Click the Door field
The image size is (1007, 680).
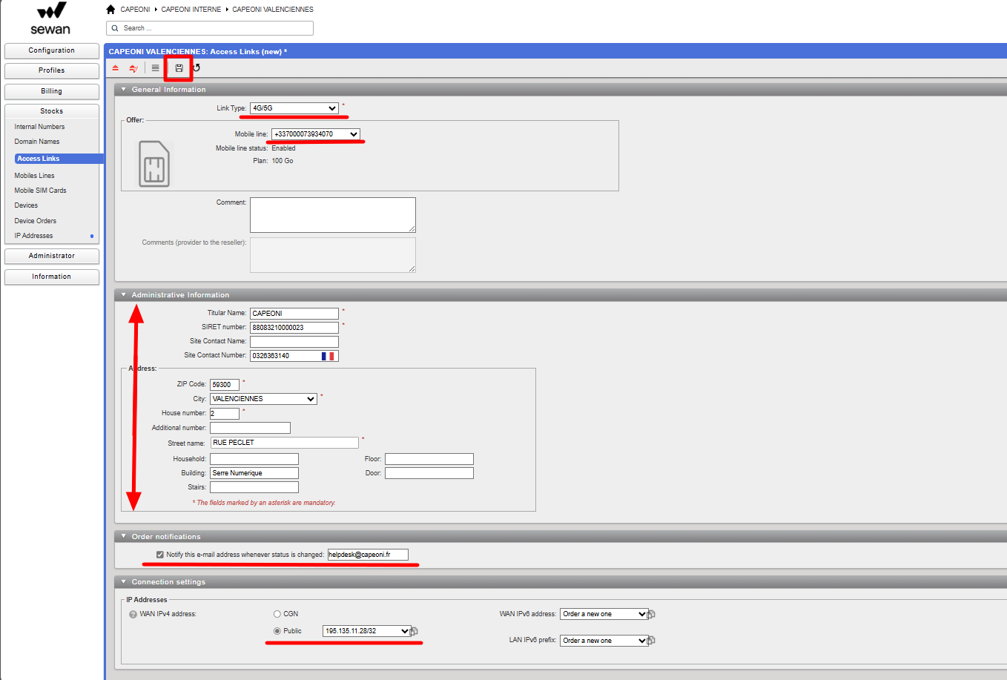click(x=429, y=473)
